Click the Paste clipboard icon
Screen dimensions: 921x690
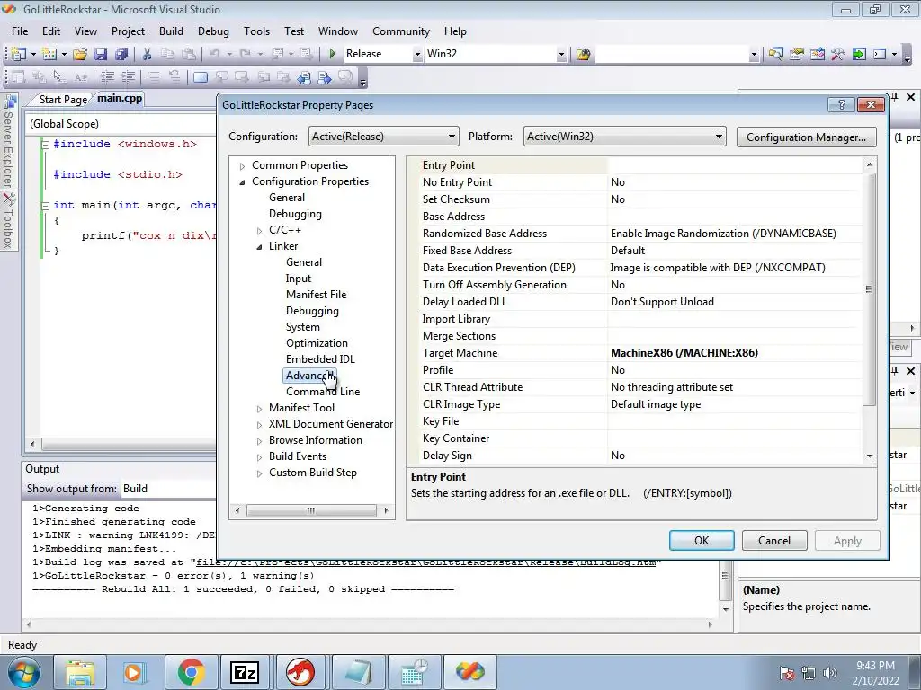coord(189,54)
